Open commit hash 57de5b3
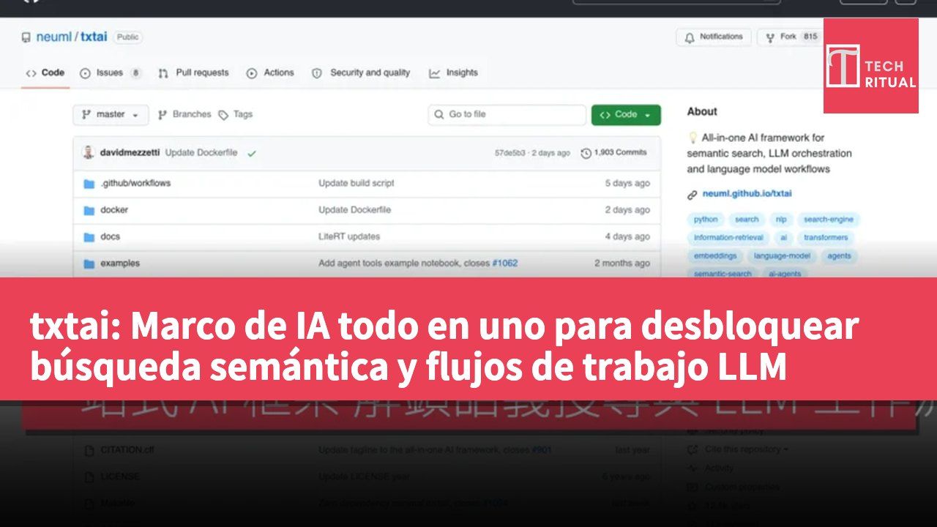This screenshot has height=527, width=937. tap(509, 153)
